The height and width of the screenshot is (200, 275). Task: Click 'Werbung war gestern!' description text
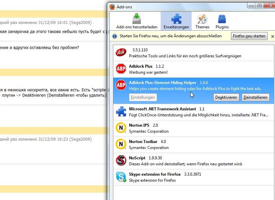click(148, 72)
